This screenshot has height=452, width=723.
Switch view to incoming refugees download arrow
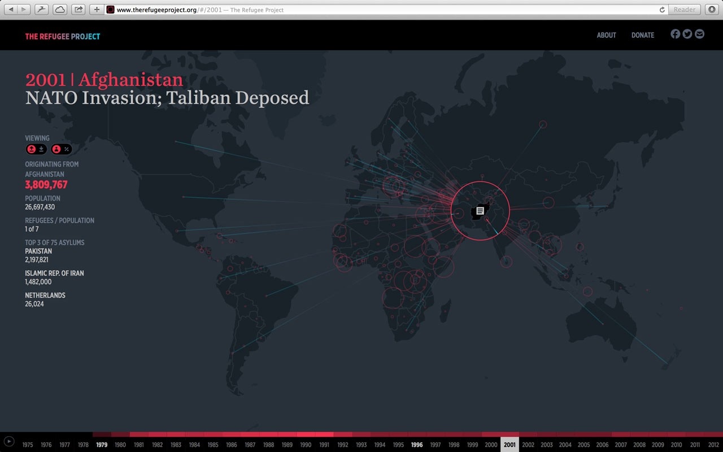point(42,149)
